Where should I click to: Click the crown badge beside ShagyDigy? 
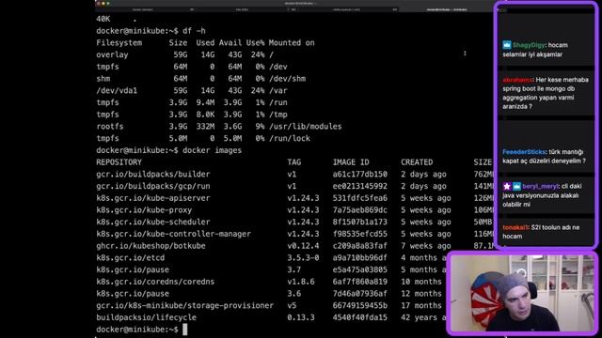tap(507, 45)
